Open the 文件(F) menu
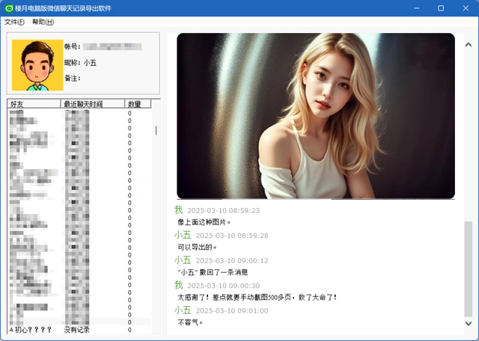This screenshot has width=479, height=341. click(14, 22)
